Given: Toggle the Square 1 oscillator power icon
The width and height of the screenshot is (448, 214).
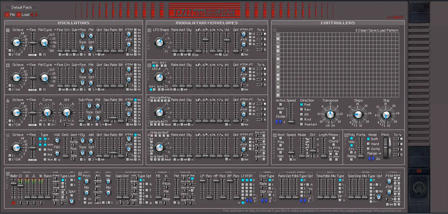Looking at the screenshot, I should click(x=8, y=30).
